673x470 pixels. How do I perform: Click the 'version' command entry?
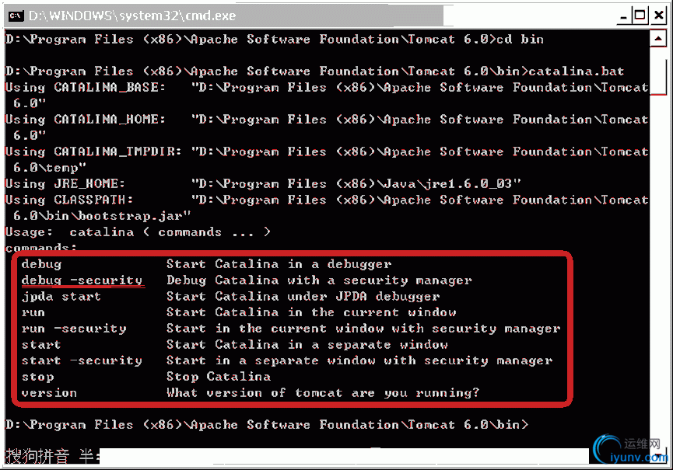[49, 393]
